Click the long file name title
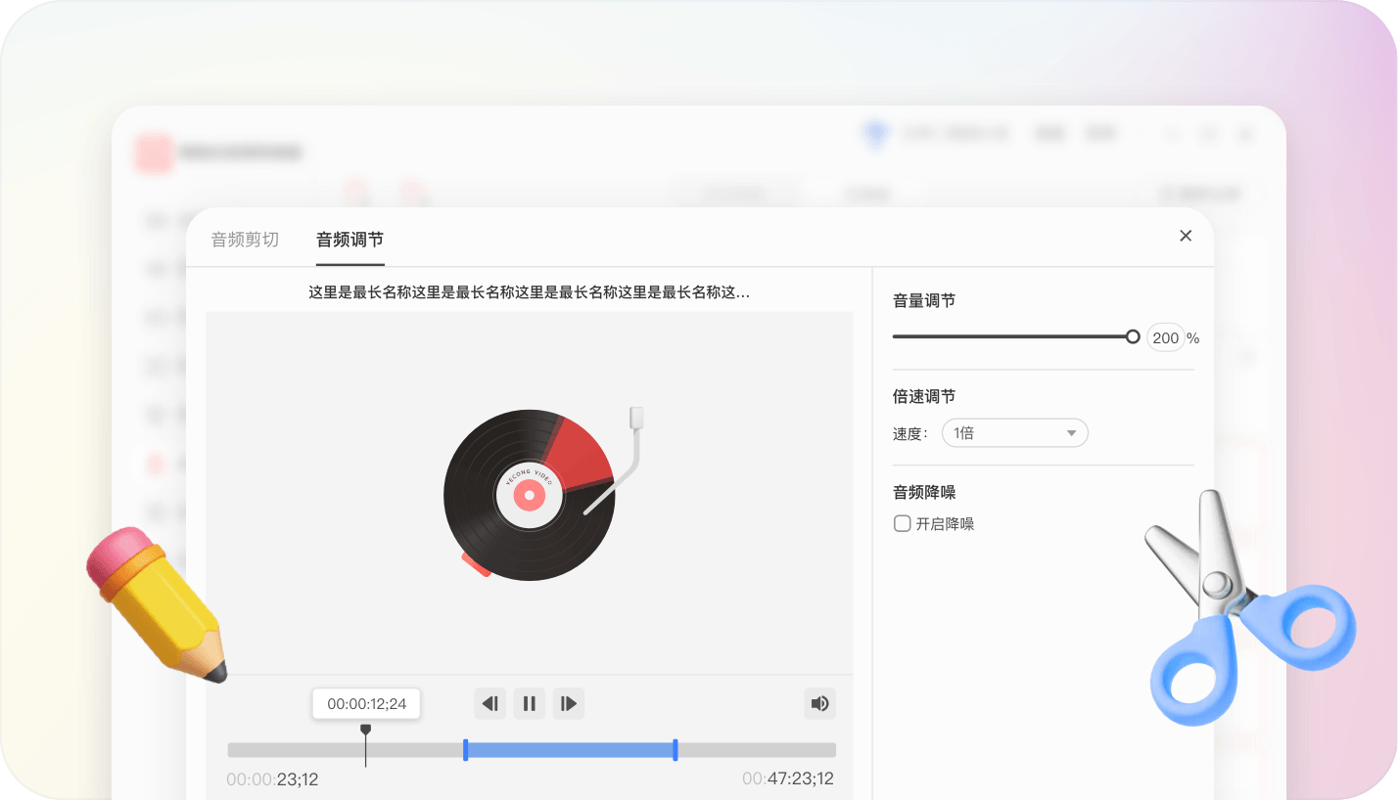1398x800 pixels. pyautogui.click(x=530, y=291)
